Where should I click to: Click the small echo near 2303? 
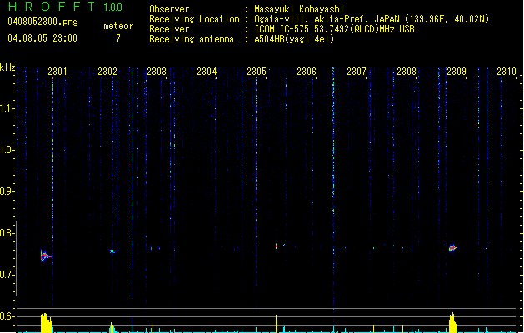click(152, 248)
